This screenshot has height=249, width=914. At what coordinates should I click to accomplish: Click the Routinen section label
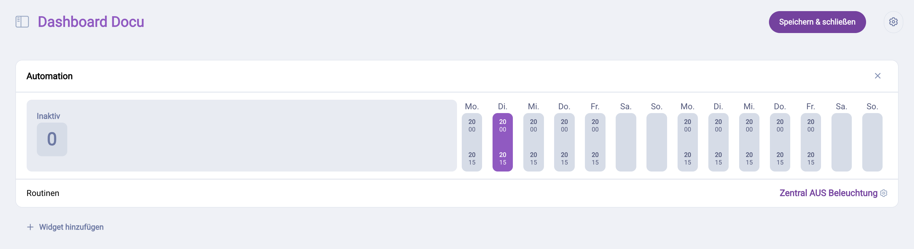43,193
